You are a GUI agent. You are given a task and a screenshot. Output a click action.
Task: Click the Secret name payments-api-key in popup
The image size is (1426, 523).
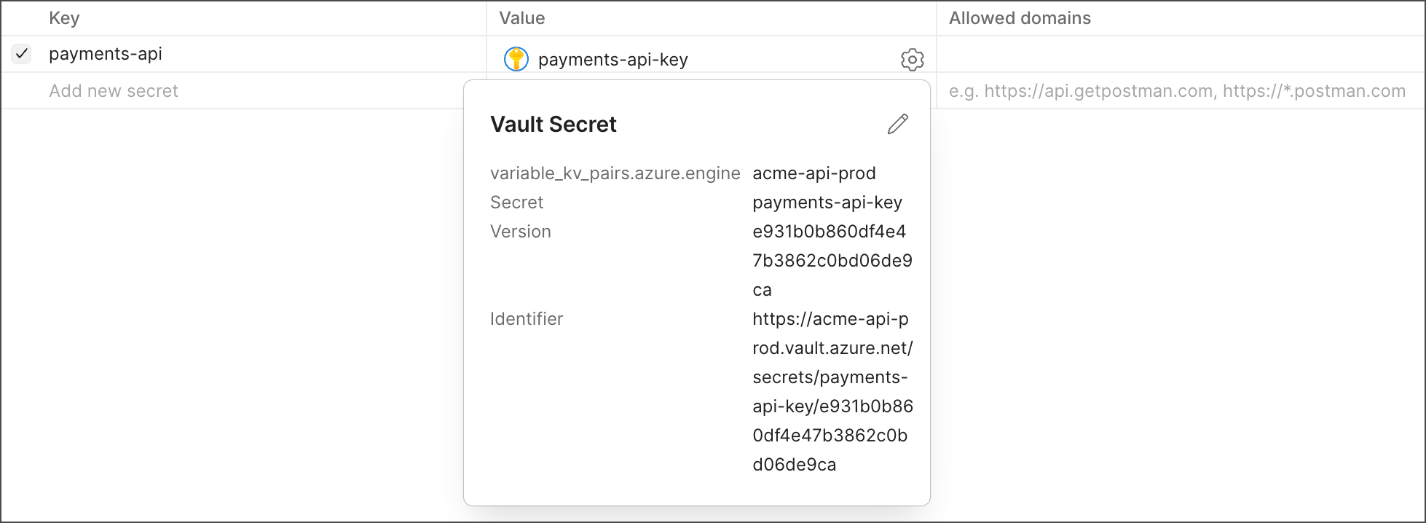click(827, 202)
